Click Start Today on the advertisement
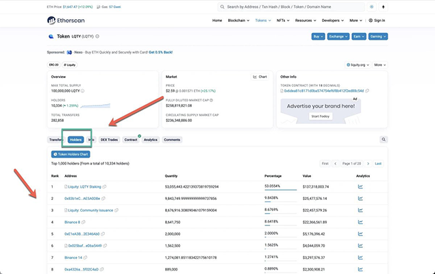Screen dimensions: 435x274 [x=321, y=116]
